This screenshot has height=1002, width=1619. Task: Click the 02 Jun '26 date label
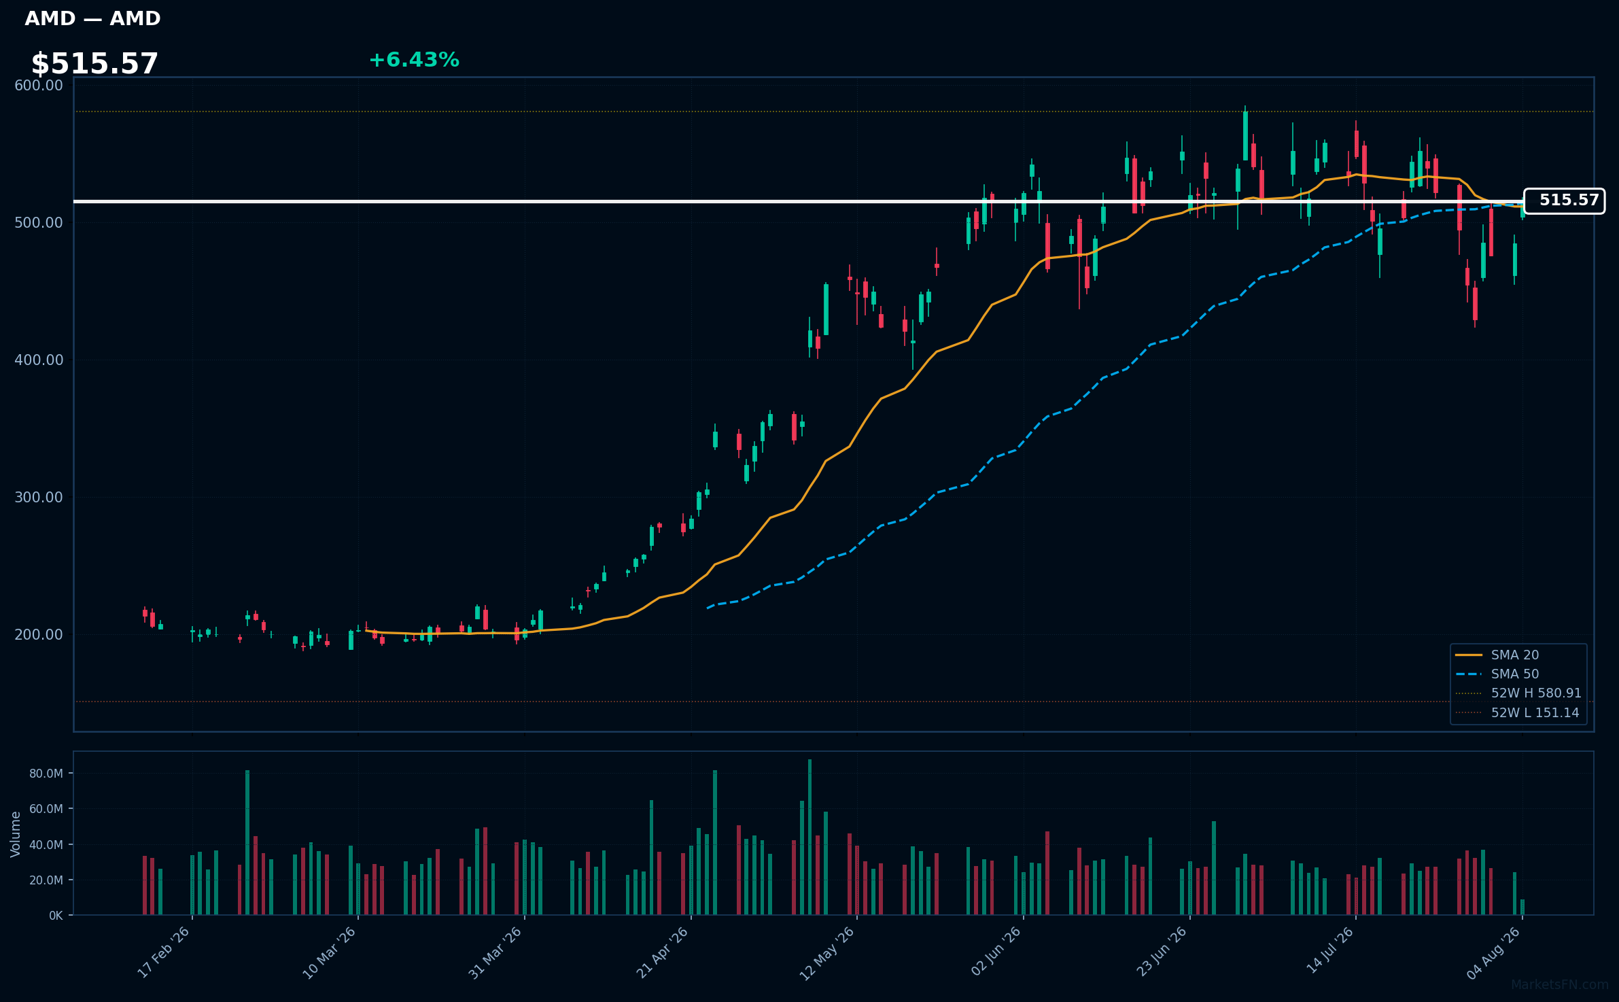(996, 952)
